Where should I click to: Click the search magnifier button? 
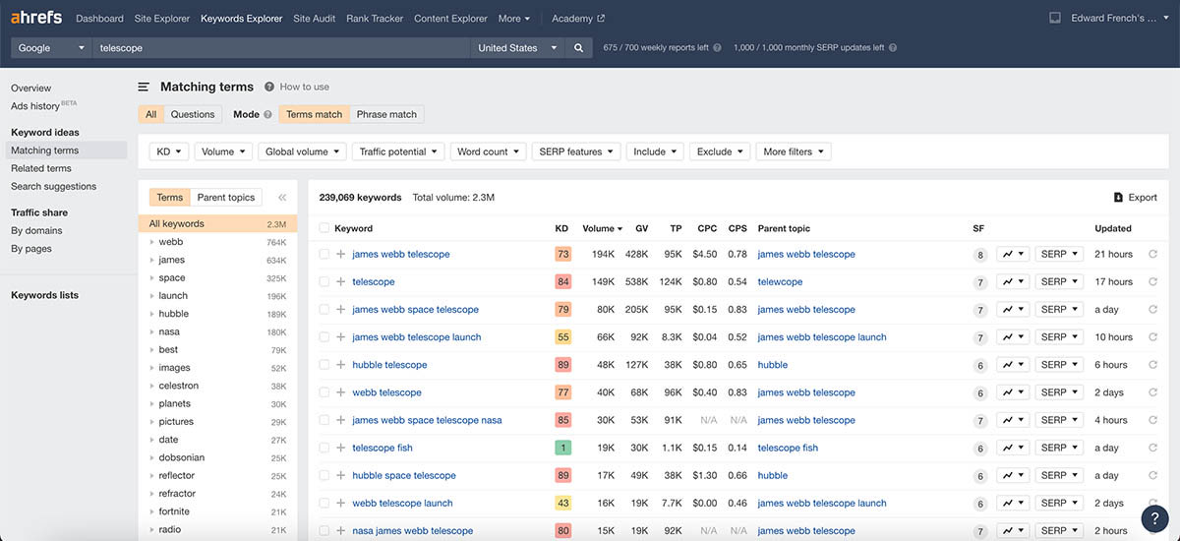point(579,47)
